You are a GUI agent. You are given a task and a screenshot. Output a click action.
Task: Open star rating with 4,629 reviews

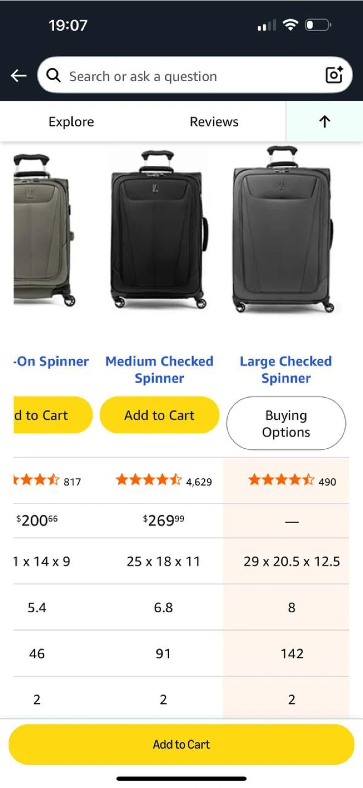pos(163,480)
